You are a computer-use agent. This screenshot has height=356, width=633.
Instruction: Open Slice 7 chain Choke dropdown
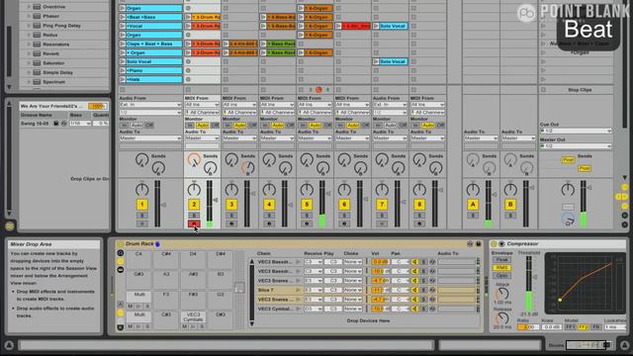point(352,290)
